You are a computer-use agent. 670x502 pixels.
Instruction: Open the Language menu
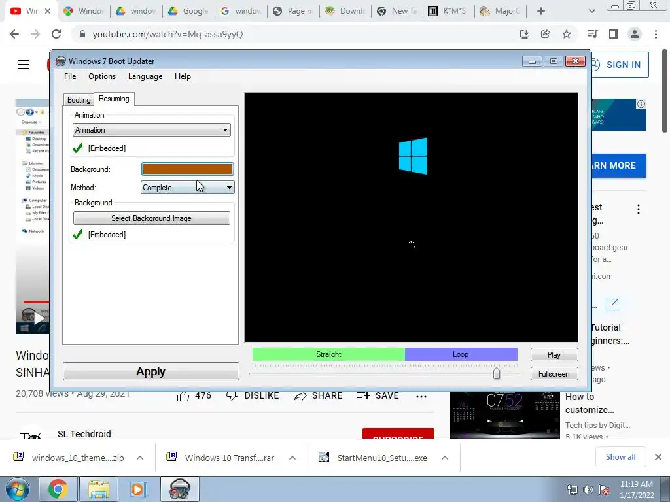click(x=145, y=76)
